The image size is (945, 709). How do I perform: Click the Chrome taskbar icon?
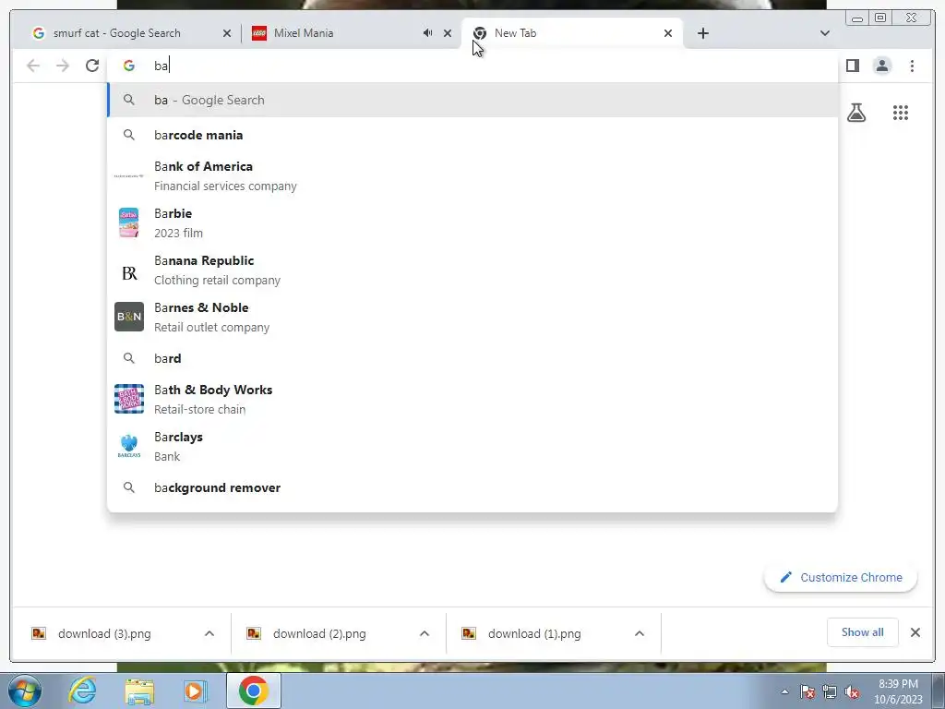(253, 691)
